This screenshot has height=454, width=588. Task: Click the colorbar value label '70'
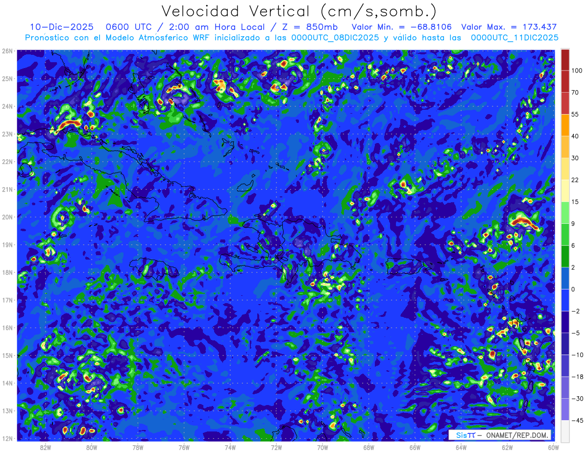pos(575,93)
